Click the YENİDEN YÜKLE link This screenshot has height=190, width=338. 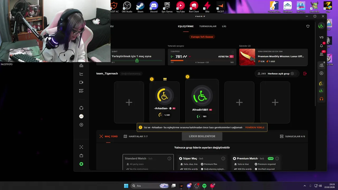pyautogui.click(x=255, y=127)
